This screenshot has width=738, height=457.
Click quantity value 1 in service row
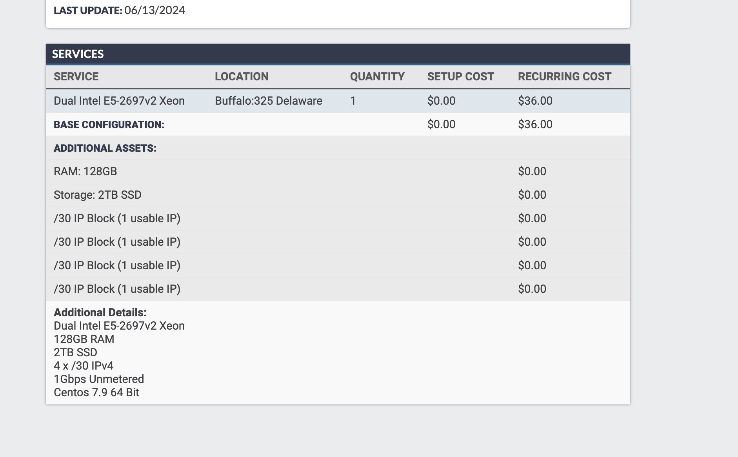point(353,101)
